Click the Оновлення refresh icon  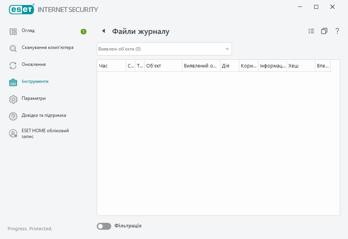[13, 65]
